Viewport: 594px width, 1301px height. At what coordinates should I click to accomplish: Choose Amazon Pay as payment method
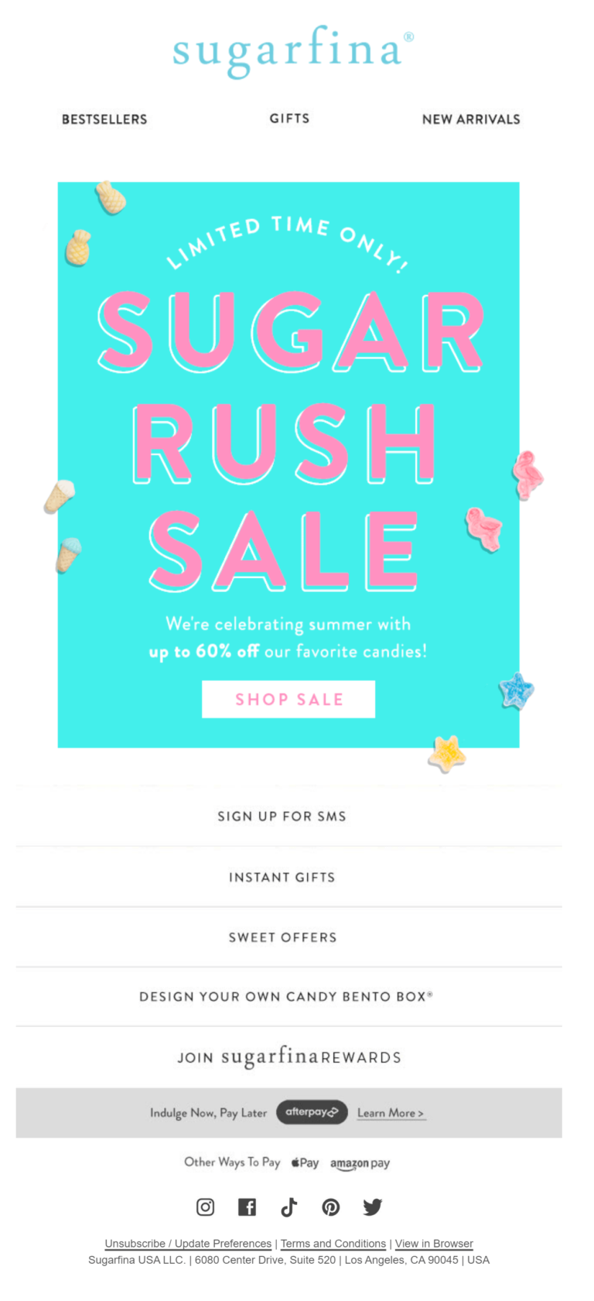(x=360, y=1162)
